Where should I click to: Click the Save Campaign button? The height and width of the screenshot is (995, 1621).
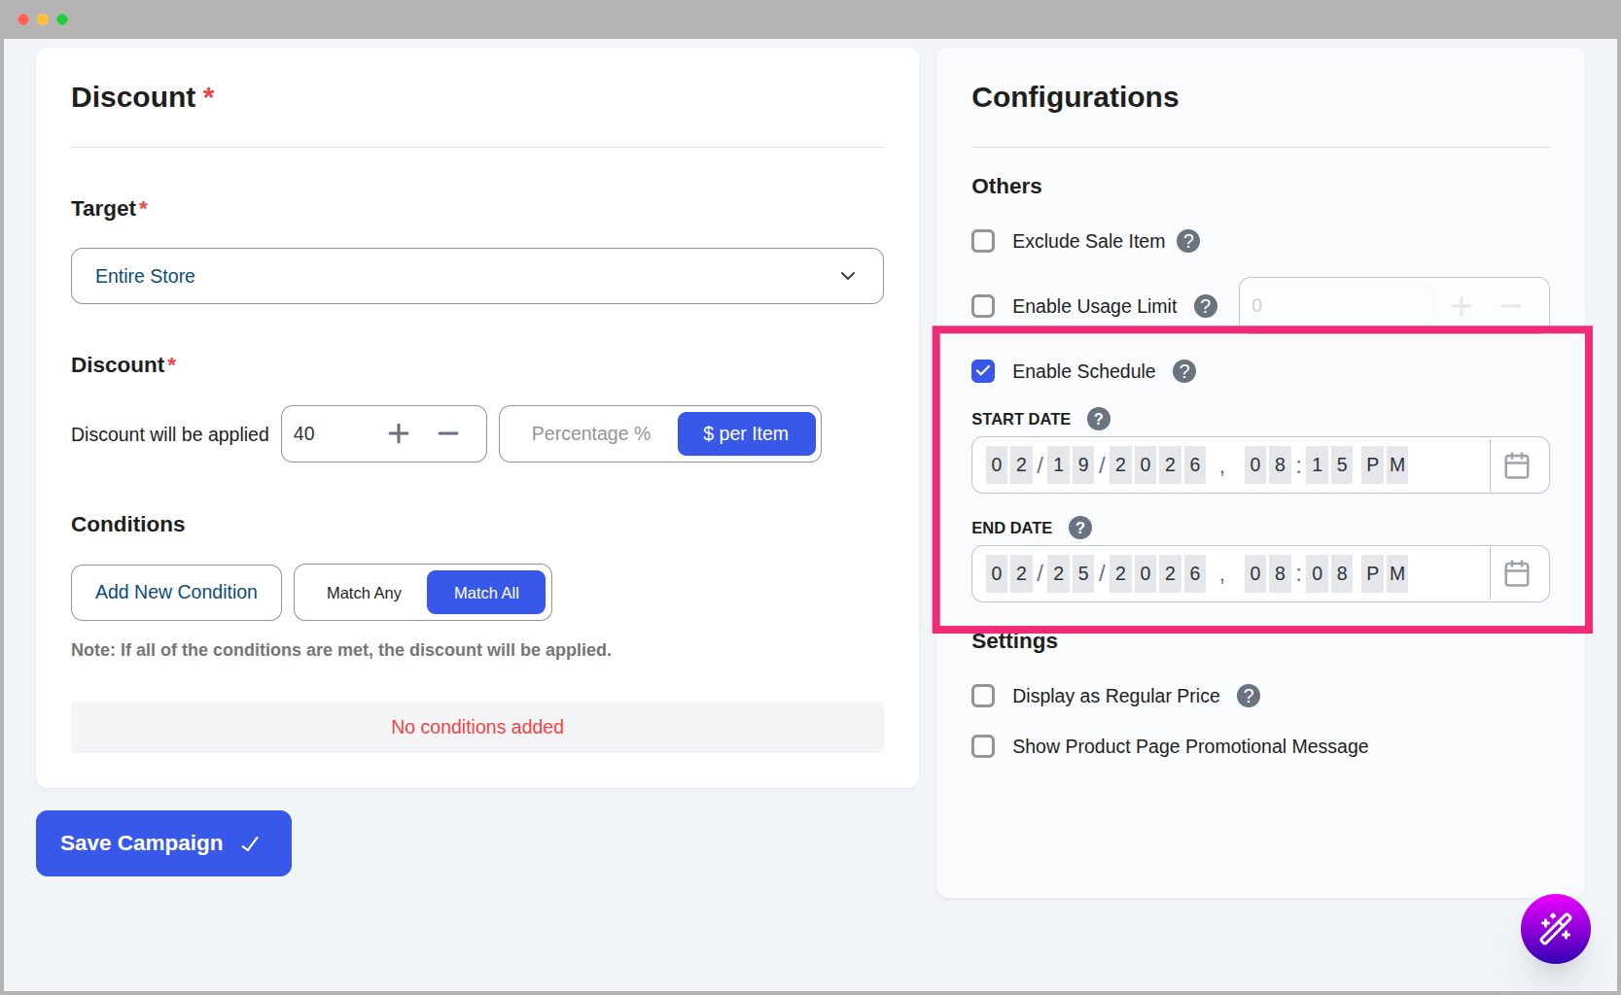click(x=162, y=842)
